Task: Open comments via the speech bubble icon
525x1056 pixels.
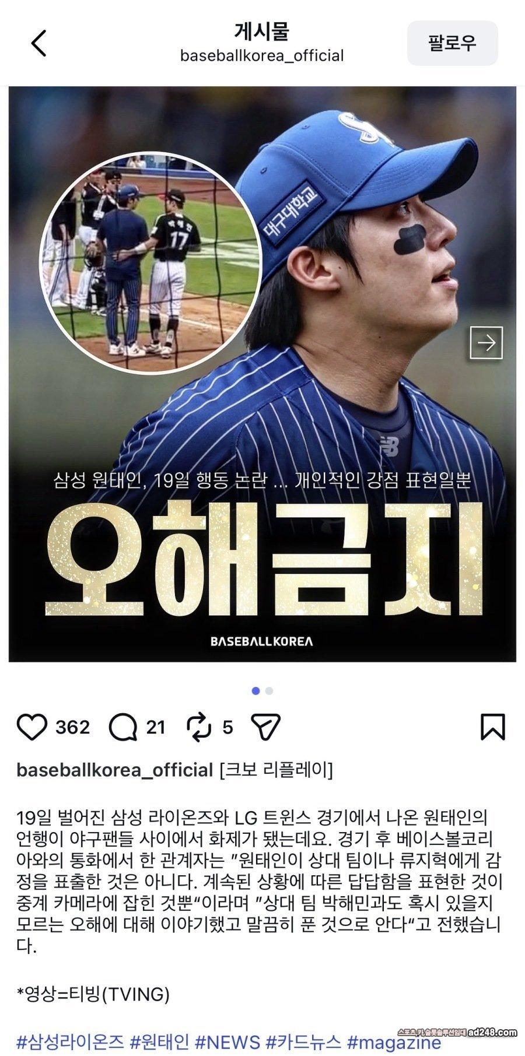Action: (123, 727)
